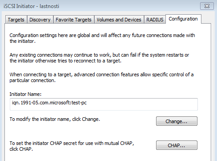Click the 'Any existing connections may continue' paragraph
Image resolution: width=217 pixels, height=161 pixels.
(99, 58)
